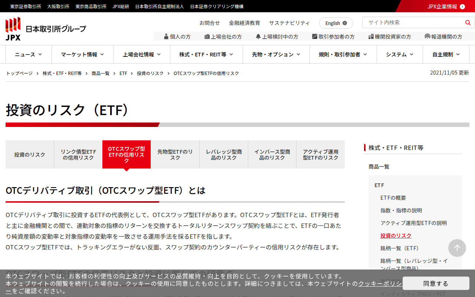Open sidebar ETF link
Viewport: 475px width, 297px height.
click(379, 185)
